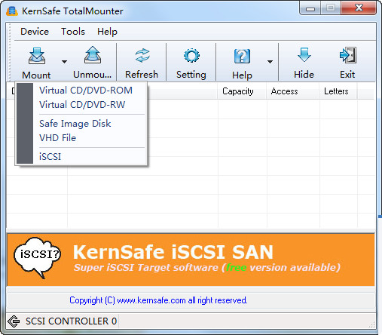The image size is (382, 335).
Task: Select Safe Image Disk entry
Action: [x=75, y=124]
